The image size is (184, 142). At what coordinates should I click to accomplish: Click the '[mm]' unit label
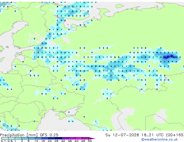[x=32, y=135]
